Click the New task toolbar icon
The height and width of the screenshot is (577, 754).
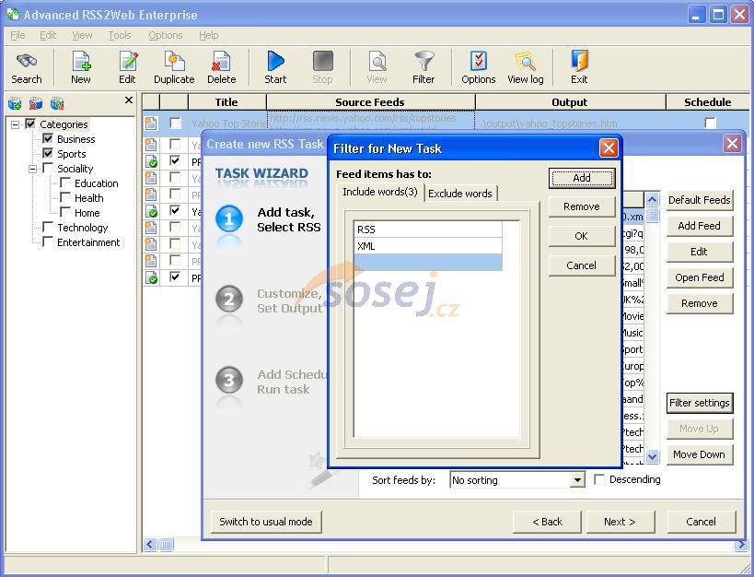click(81, 62)
